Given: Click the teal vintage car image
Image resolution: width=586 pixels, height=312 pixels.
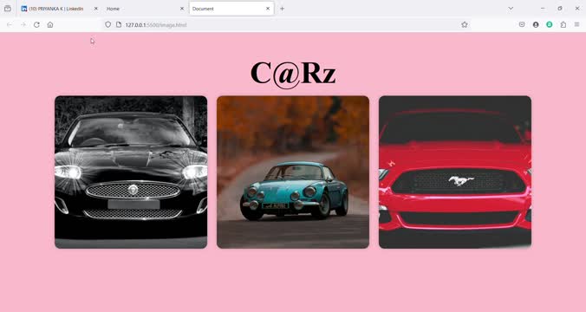Looking at the screenshot, I should [x=293, y=172].
